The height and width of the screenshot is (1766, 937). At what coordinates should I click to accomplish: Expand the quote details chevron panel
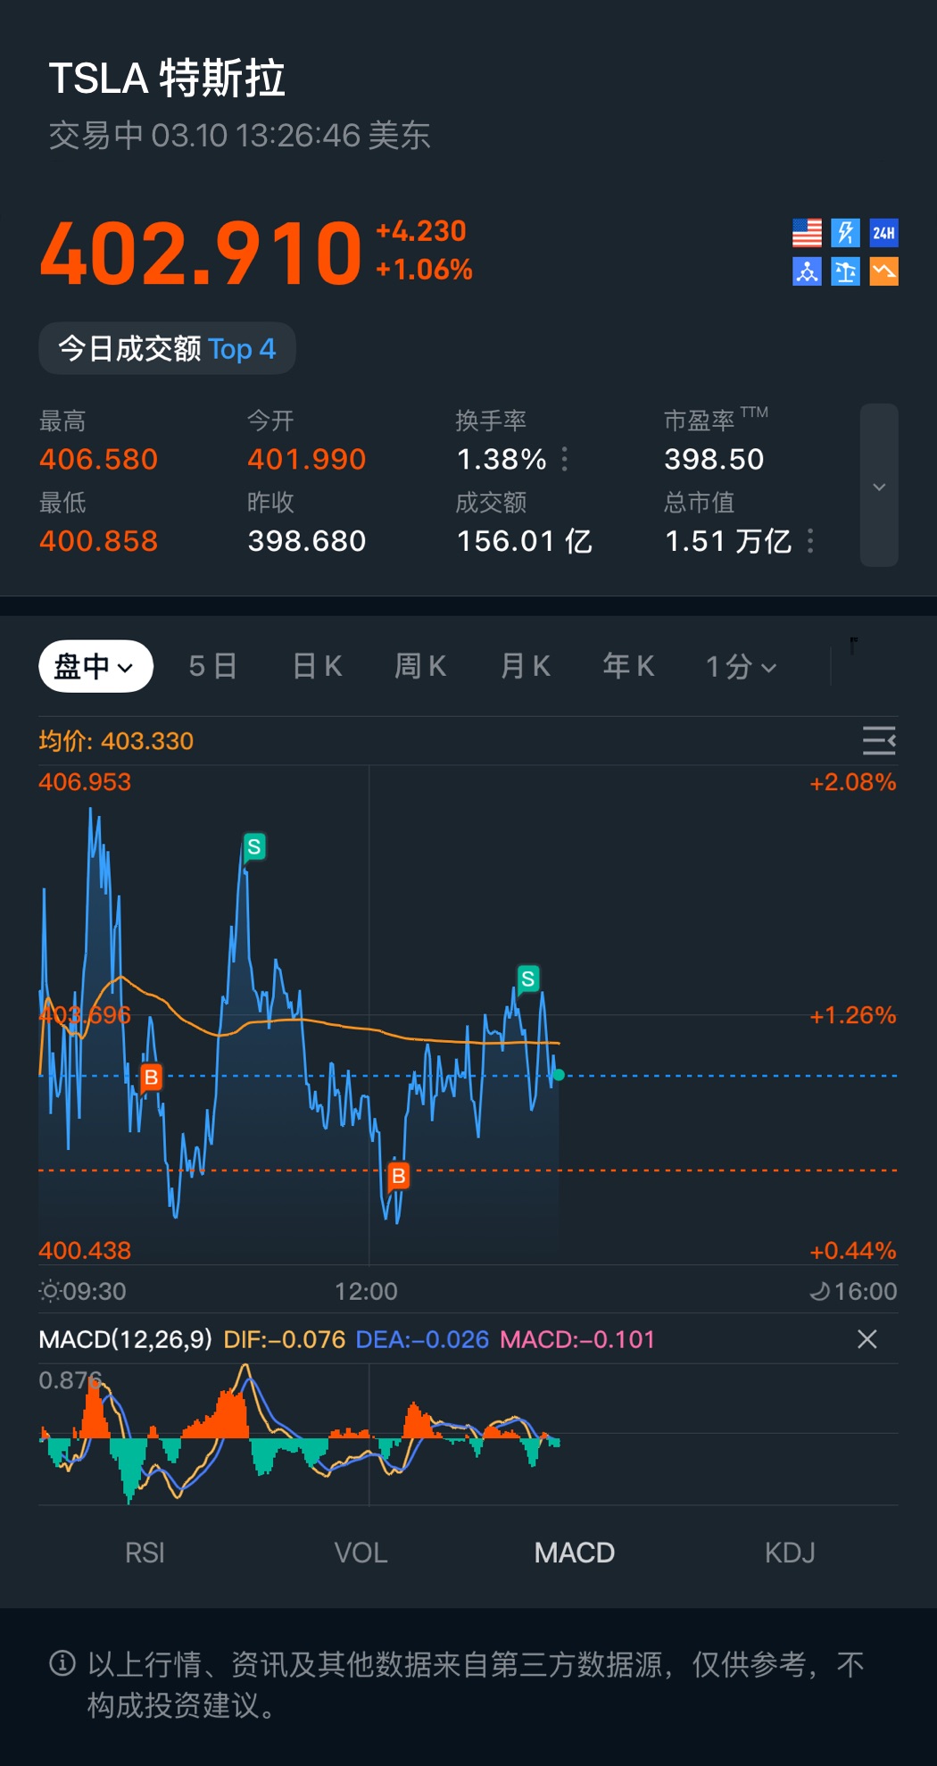[x=879, y=486]
